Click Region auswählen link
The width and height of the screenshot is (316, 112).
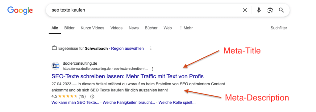[x=127, y=48]
